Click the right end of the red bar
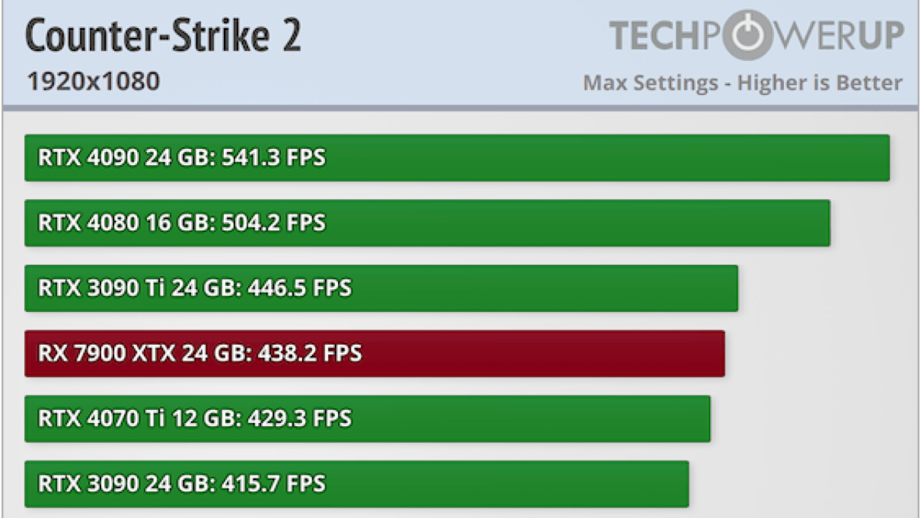The width and height of the screenshot is (921, 518). tap(720, 353)
